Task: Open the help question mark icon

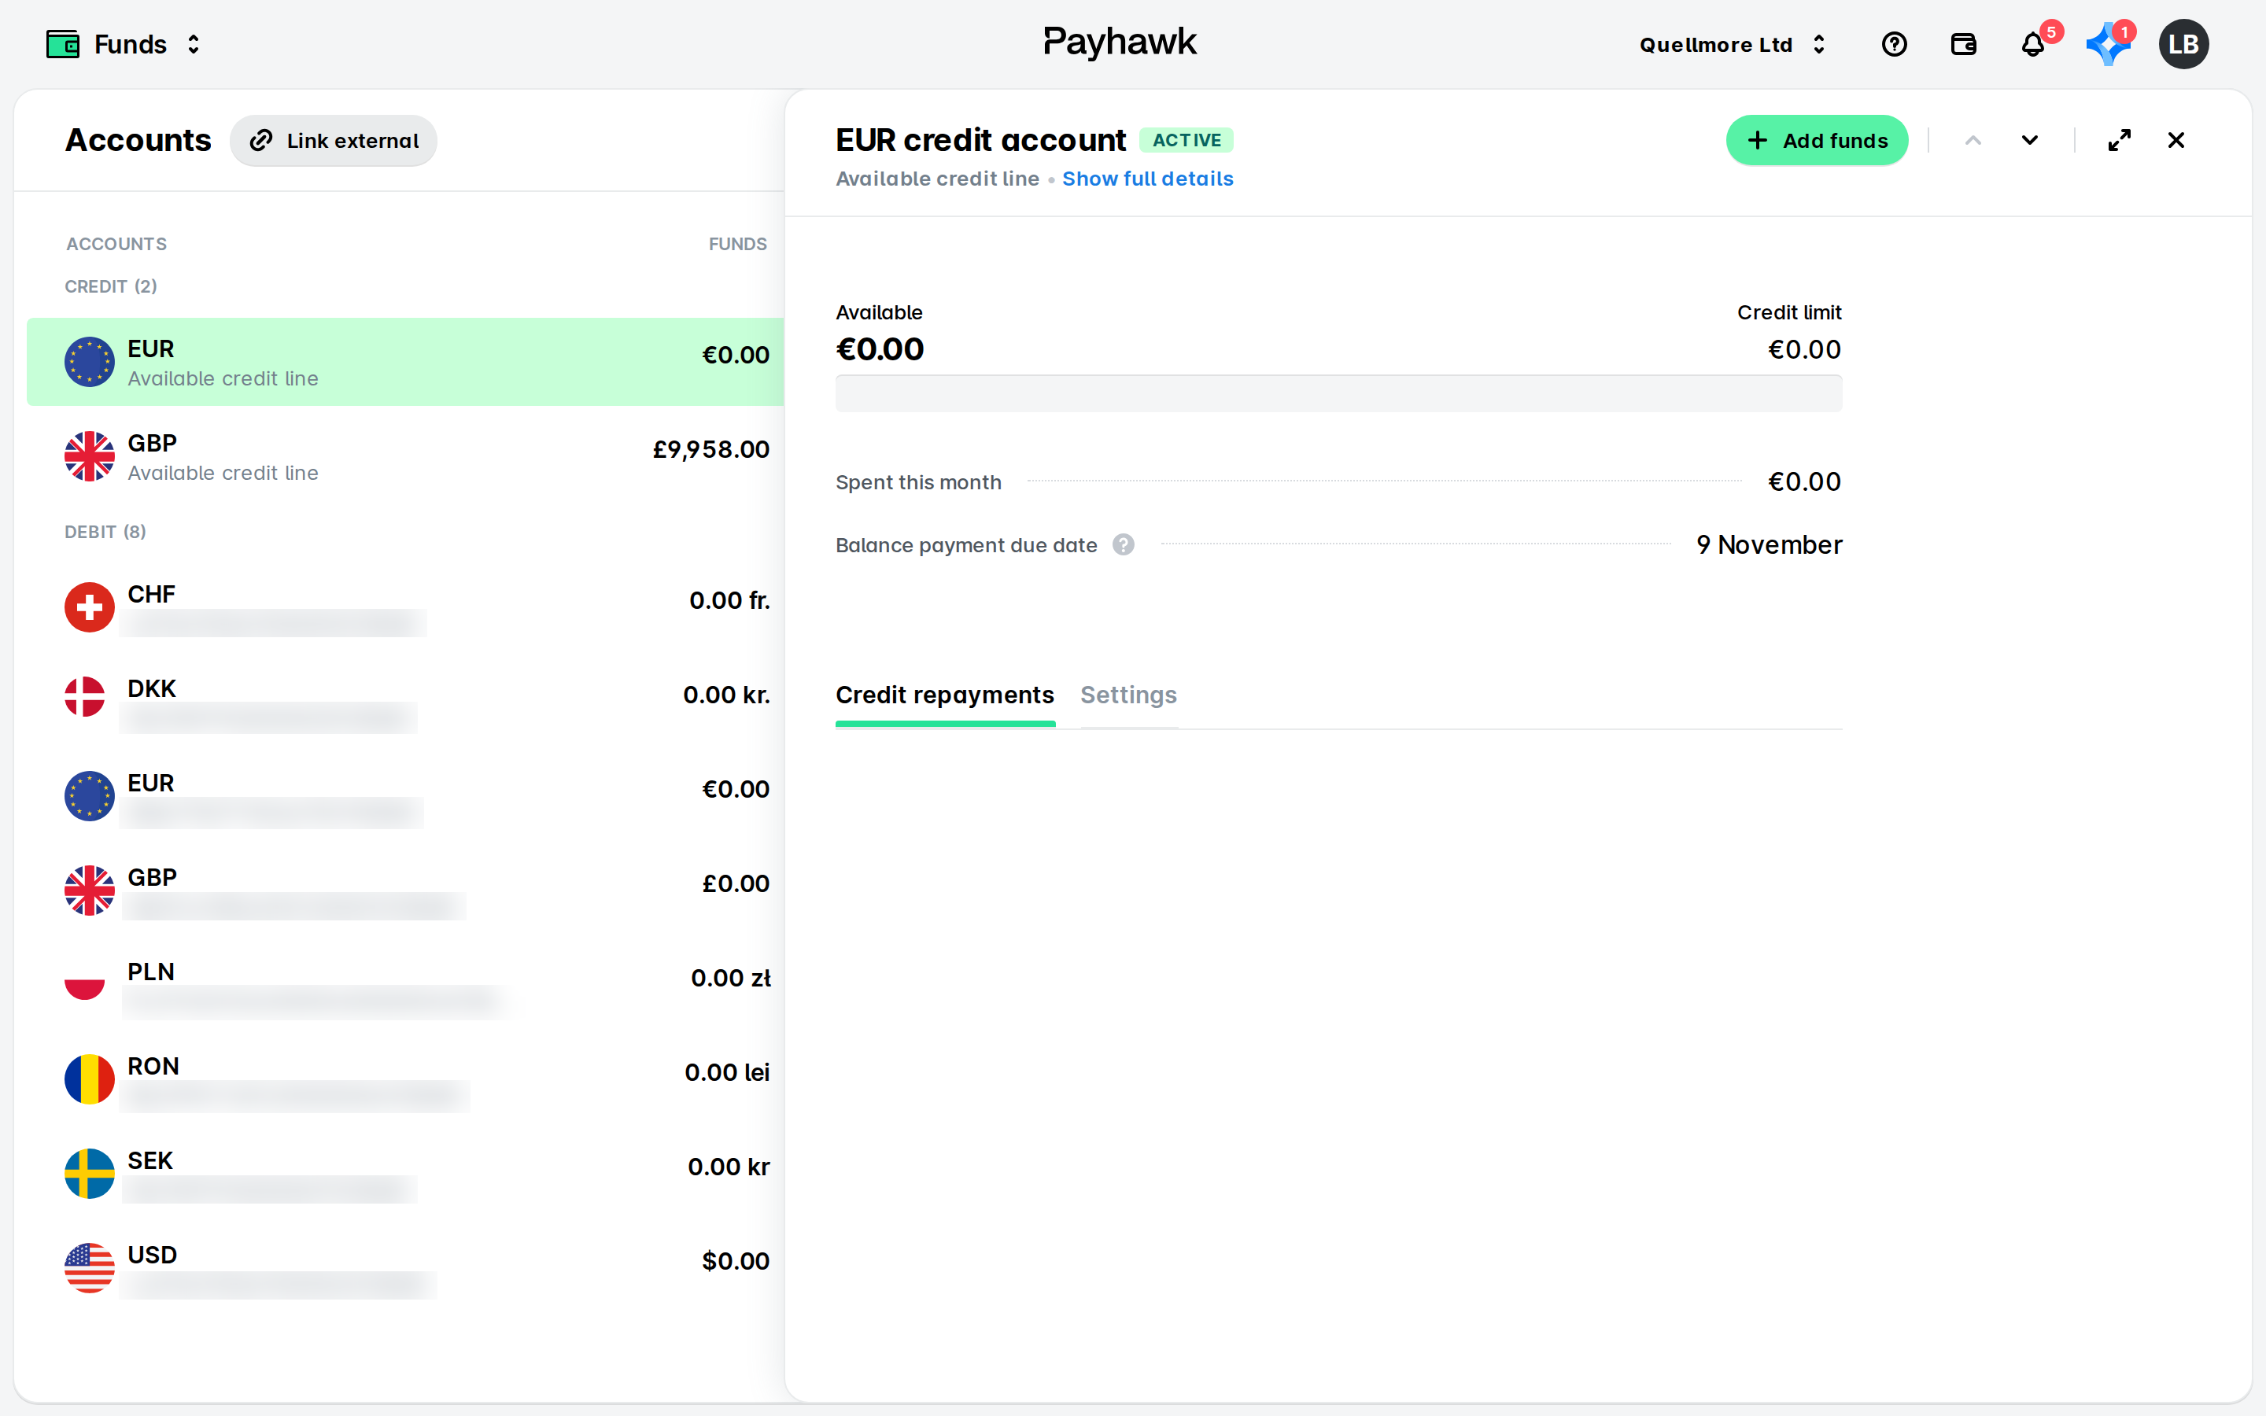Action: [1895, 44]
